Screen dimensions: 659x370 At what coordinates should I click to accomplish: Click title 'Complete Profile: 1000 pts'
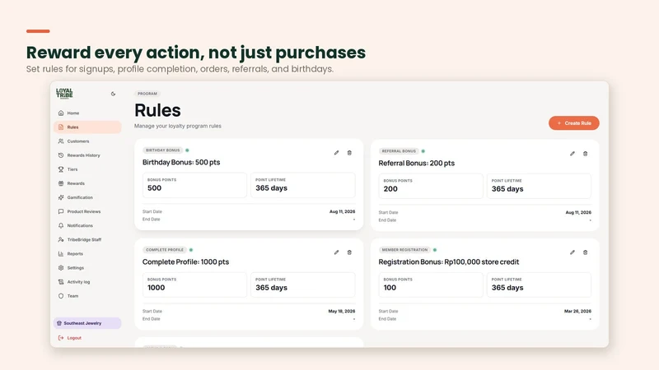tap(186, 261)
